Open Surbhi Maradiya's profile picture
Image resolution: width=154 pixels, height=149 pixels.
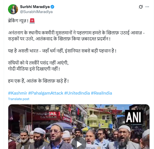point(13,9)
